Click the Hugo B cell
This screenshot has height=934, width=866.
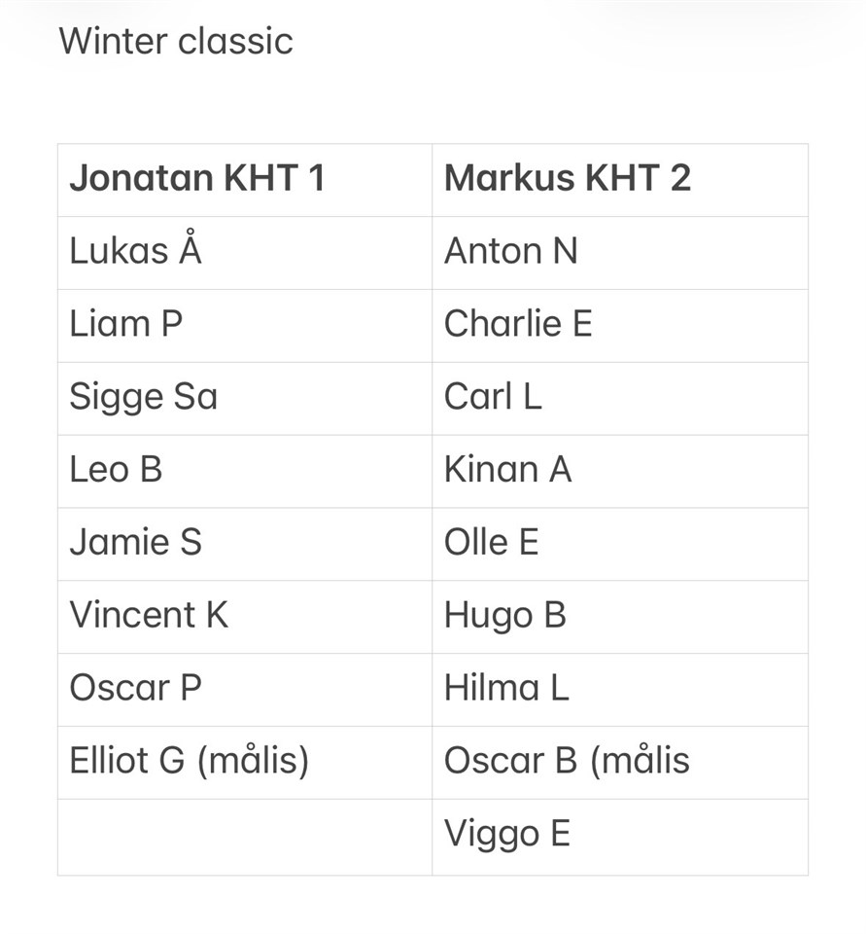[505, 615]
